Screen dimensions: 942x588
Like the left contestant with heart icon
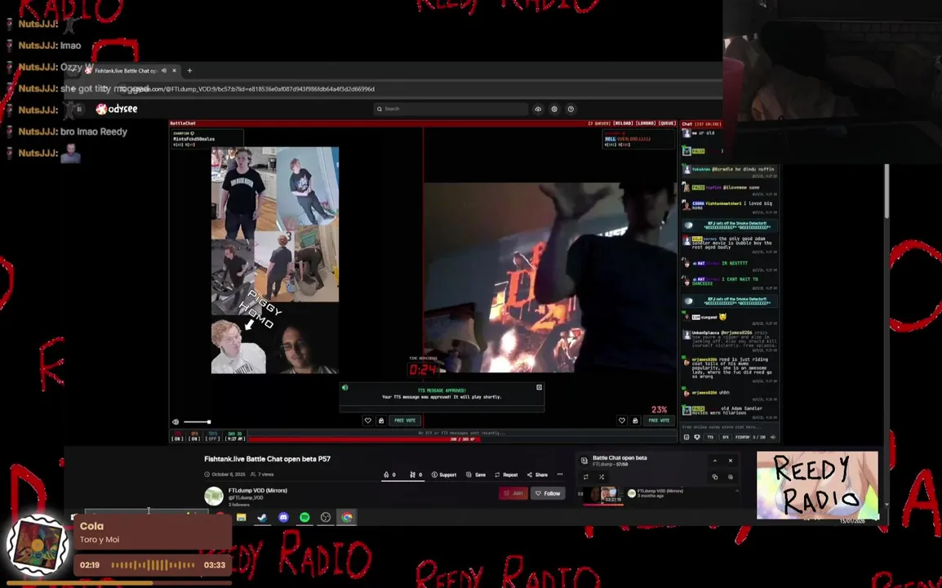pos(367,421)
